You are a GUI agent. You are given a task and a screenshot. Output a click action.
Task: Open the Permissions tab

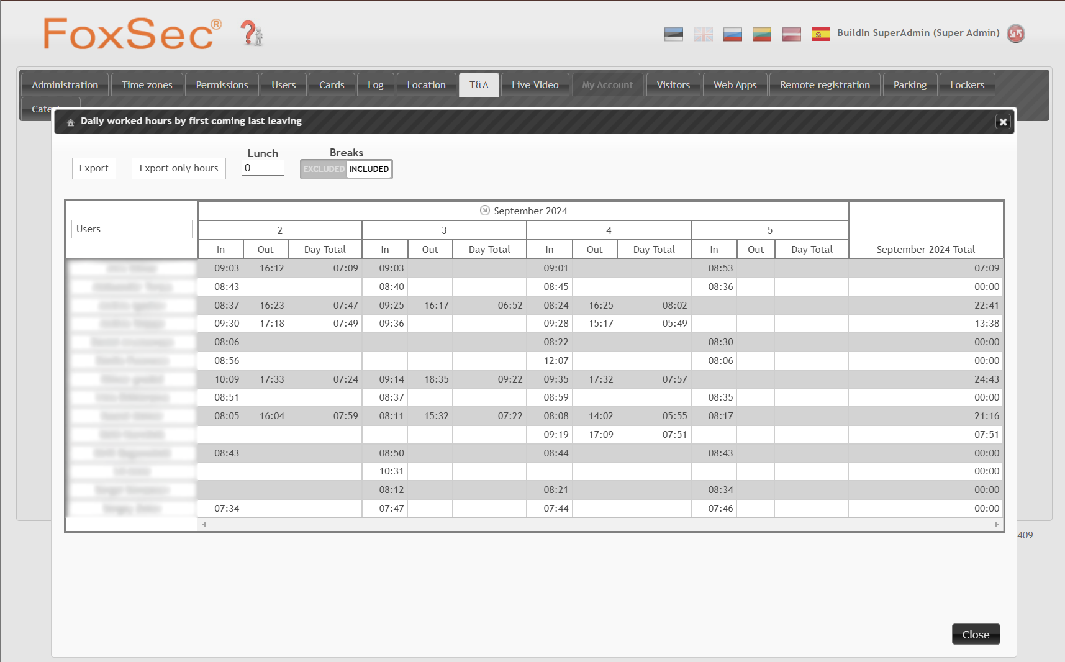pos(222,85)
